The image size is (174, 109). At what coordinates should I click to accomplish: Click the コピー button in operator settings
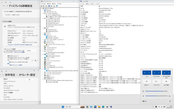click(30, 80)
